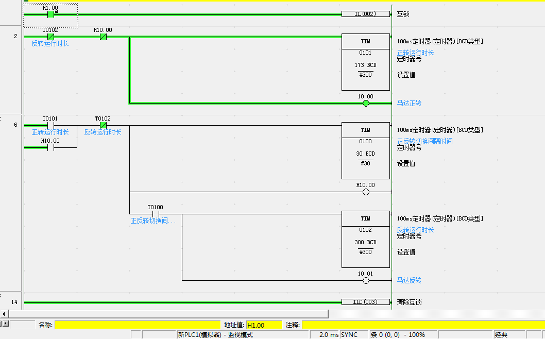Click the 地址值 field showing H1.00

(264, 325)
